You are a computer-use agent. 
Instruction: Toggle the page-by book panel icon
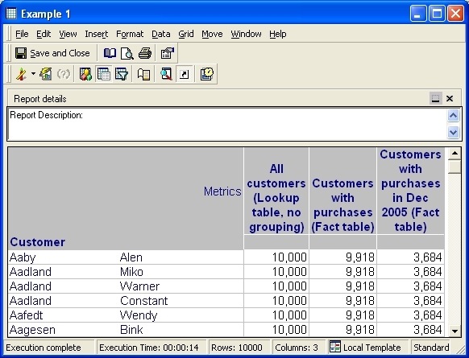click(x=144, y=74)
